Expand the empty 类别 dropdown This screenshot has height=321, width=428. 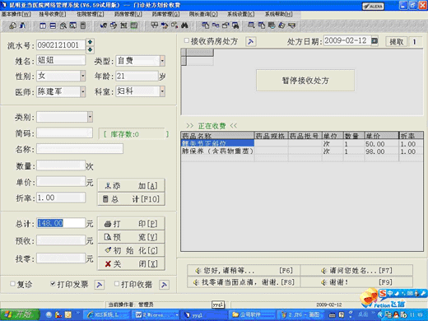click(90, 117)
